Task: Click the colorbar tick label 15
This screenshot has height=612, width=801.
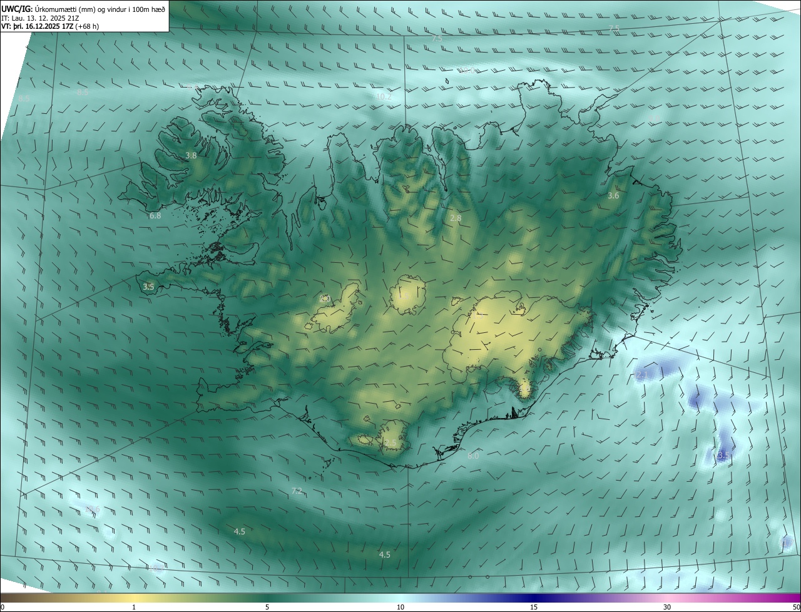Action: [534, 607]
